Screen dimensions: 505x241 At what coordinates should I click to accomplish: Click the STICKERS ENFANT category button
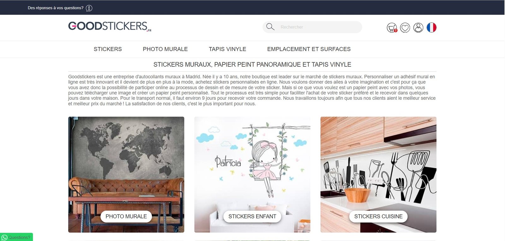252,216
